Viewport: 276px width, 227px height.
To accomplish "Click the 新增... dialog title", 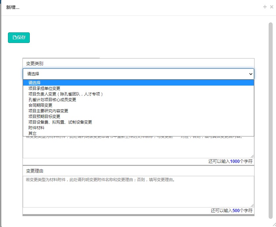I will [x=13, y=7].
